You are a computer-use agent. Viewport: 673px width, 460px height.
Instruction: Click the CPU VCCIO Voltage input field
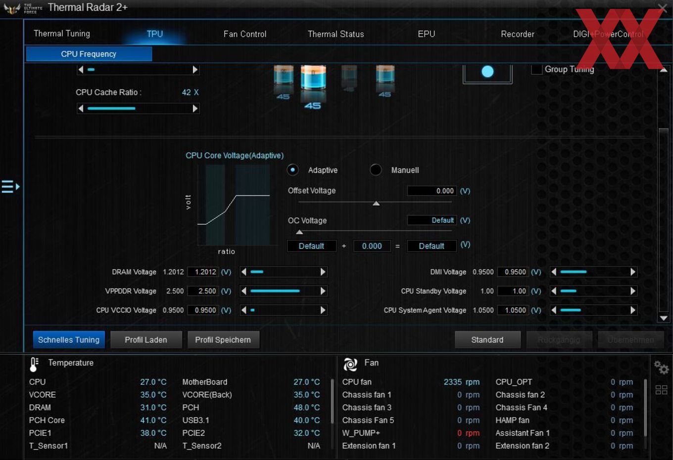[x=203, y=310]
